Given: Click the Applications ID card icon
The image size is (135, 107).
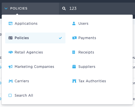Looking at the screenshot, I should click(10, 24).
